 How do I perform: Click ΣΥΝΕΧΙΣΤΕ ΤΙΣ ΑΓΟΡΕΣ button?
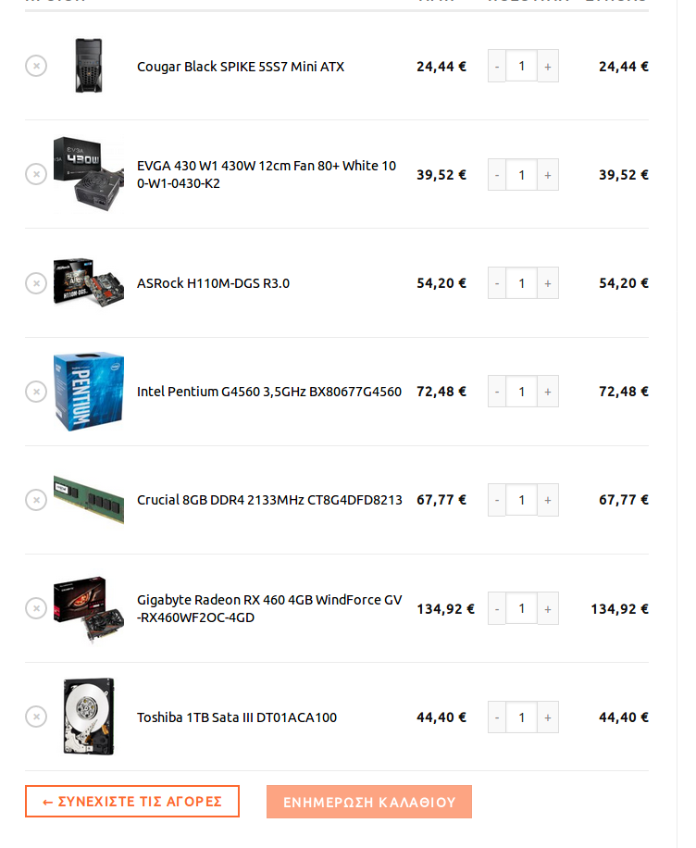pos(132,801)
